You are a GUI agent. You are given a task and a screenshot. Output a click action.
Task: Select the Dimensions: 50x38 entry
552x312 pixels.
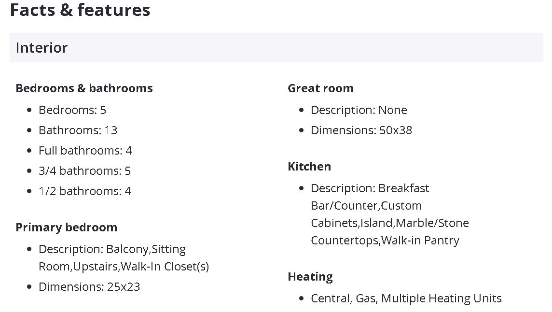coord(361,130)
